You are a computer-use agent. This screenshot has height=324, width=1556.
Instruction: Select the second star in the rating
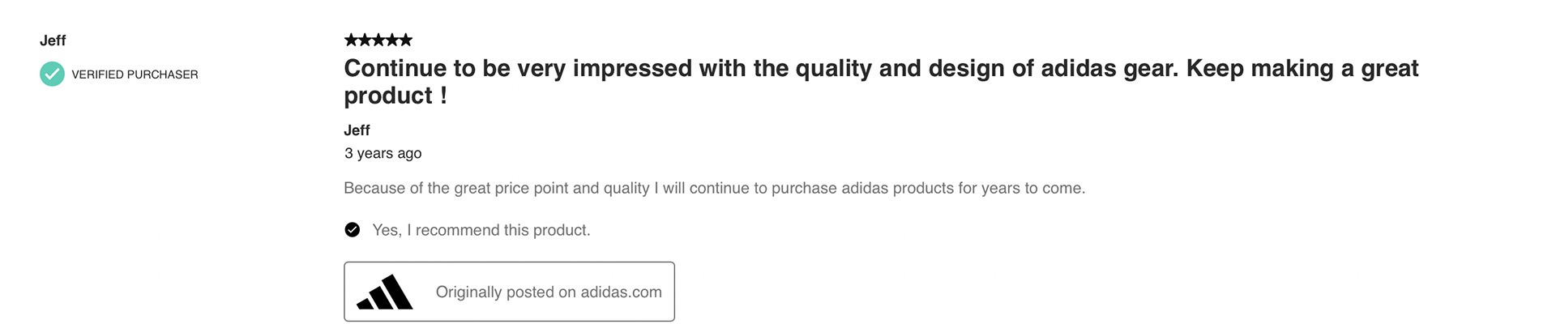365,40
